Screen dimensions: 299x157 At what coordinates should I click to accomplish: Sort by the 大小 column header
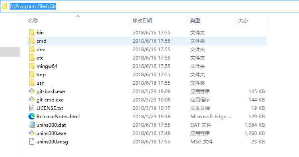click(243, 20)
